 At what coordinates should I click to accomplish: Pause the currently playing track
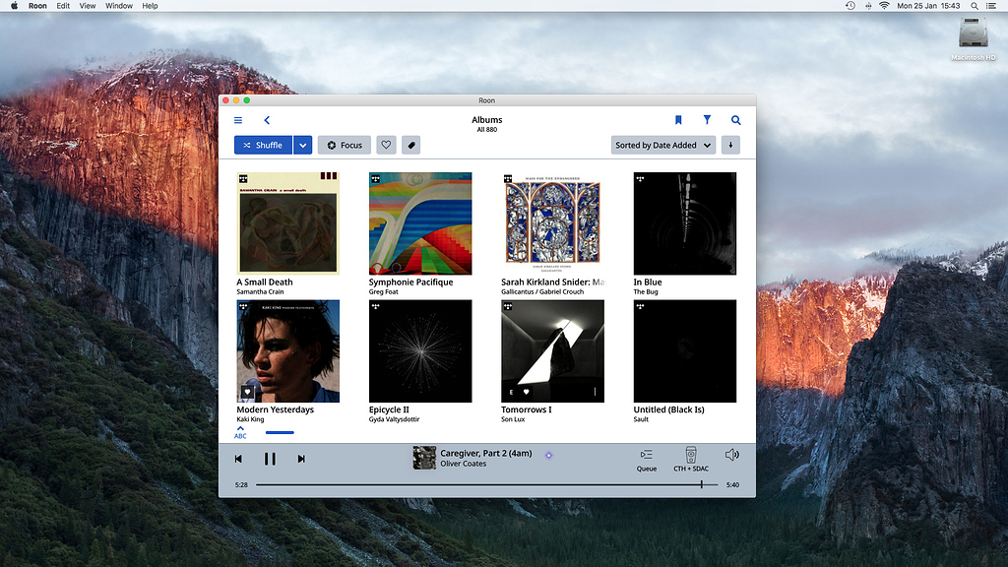pyautogui.click(x=271, y=458)
